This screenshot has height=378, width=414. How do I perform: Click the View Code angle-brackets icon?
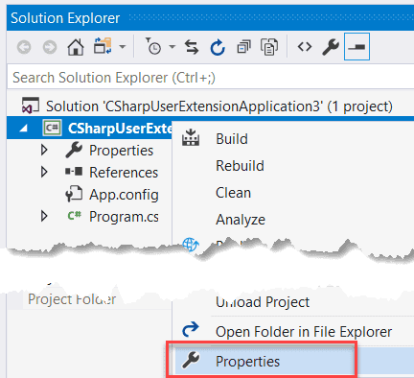[305, 47]
